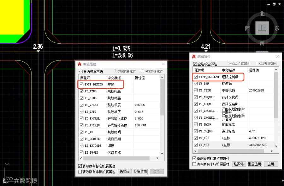Toggle FS_XZQDM 行政区代码 checkbox
This screenshot has width=284, height=186.
click(196, 97)
